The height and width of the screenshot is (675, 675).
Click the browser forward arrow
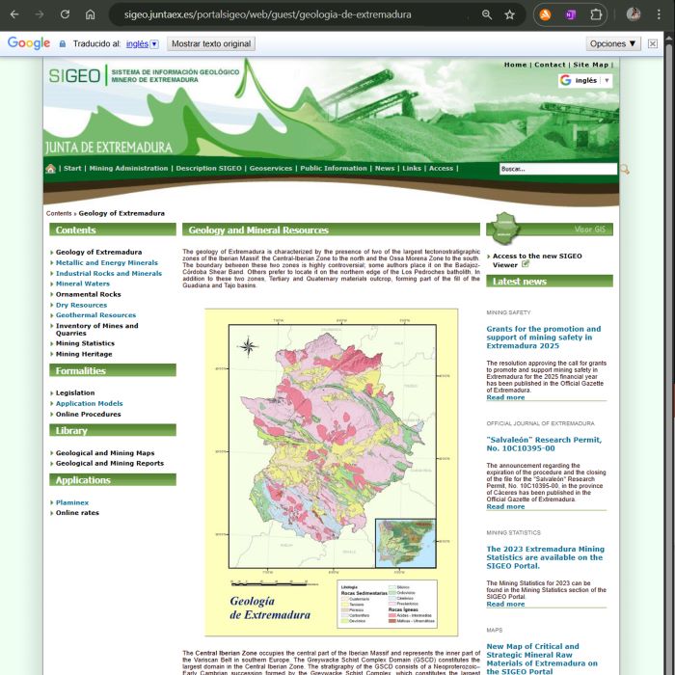click(x=40, y=14)
